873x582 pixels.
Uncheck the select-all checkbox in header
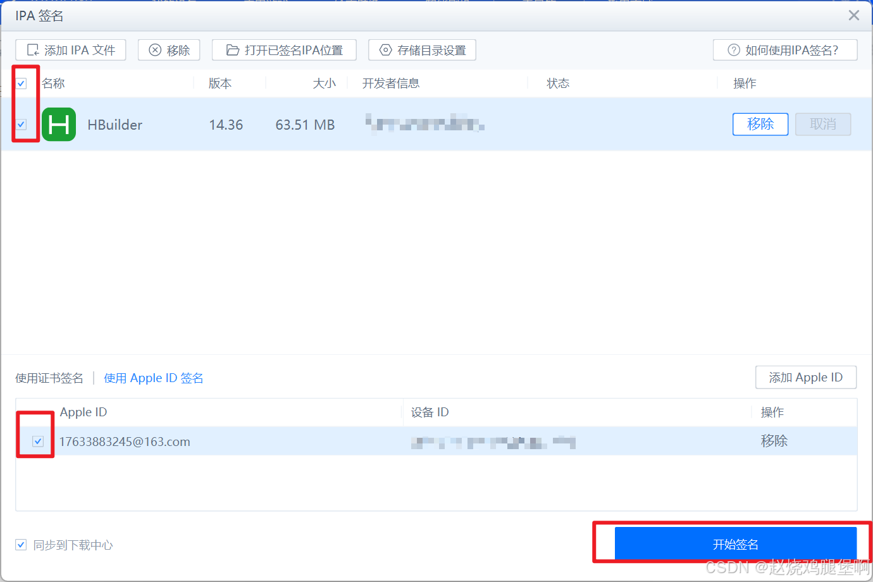(x=22, y=83)
